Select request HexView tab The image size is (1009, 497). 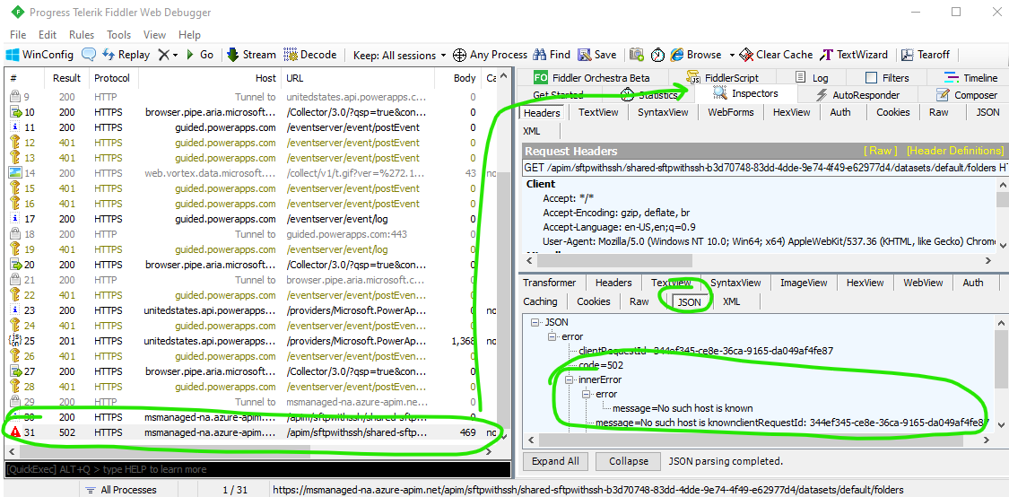click(791, 112)
